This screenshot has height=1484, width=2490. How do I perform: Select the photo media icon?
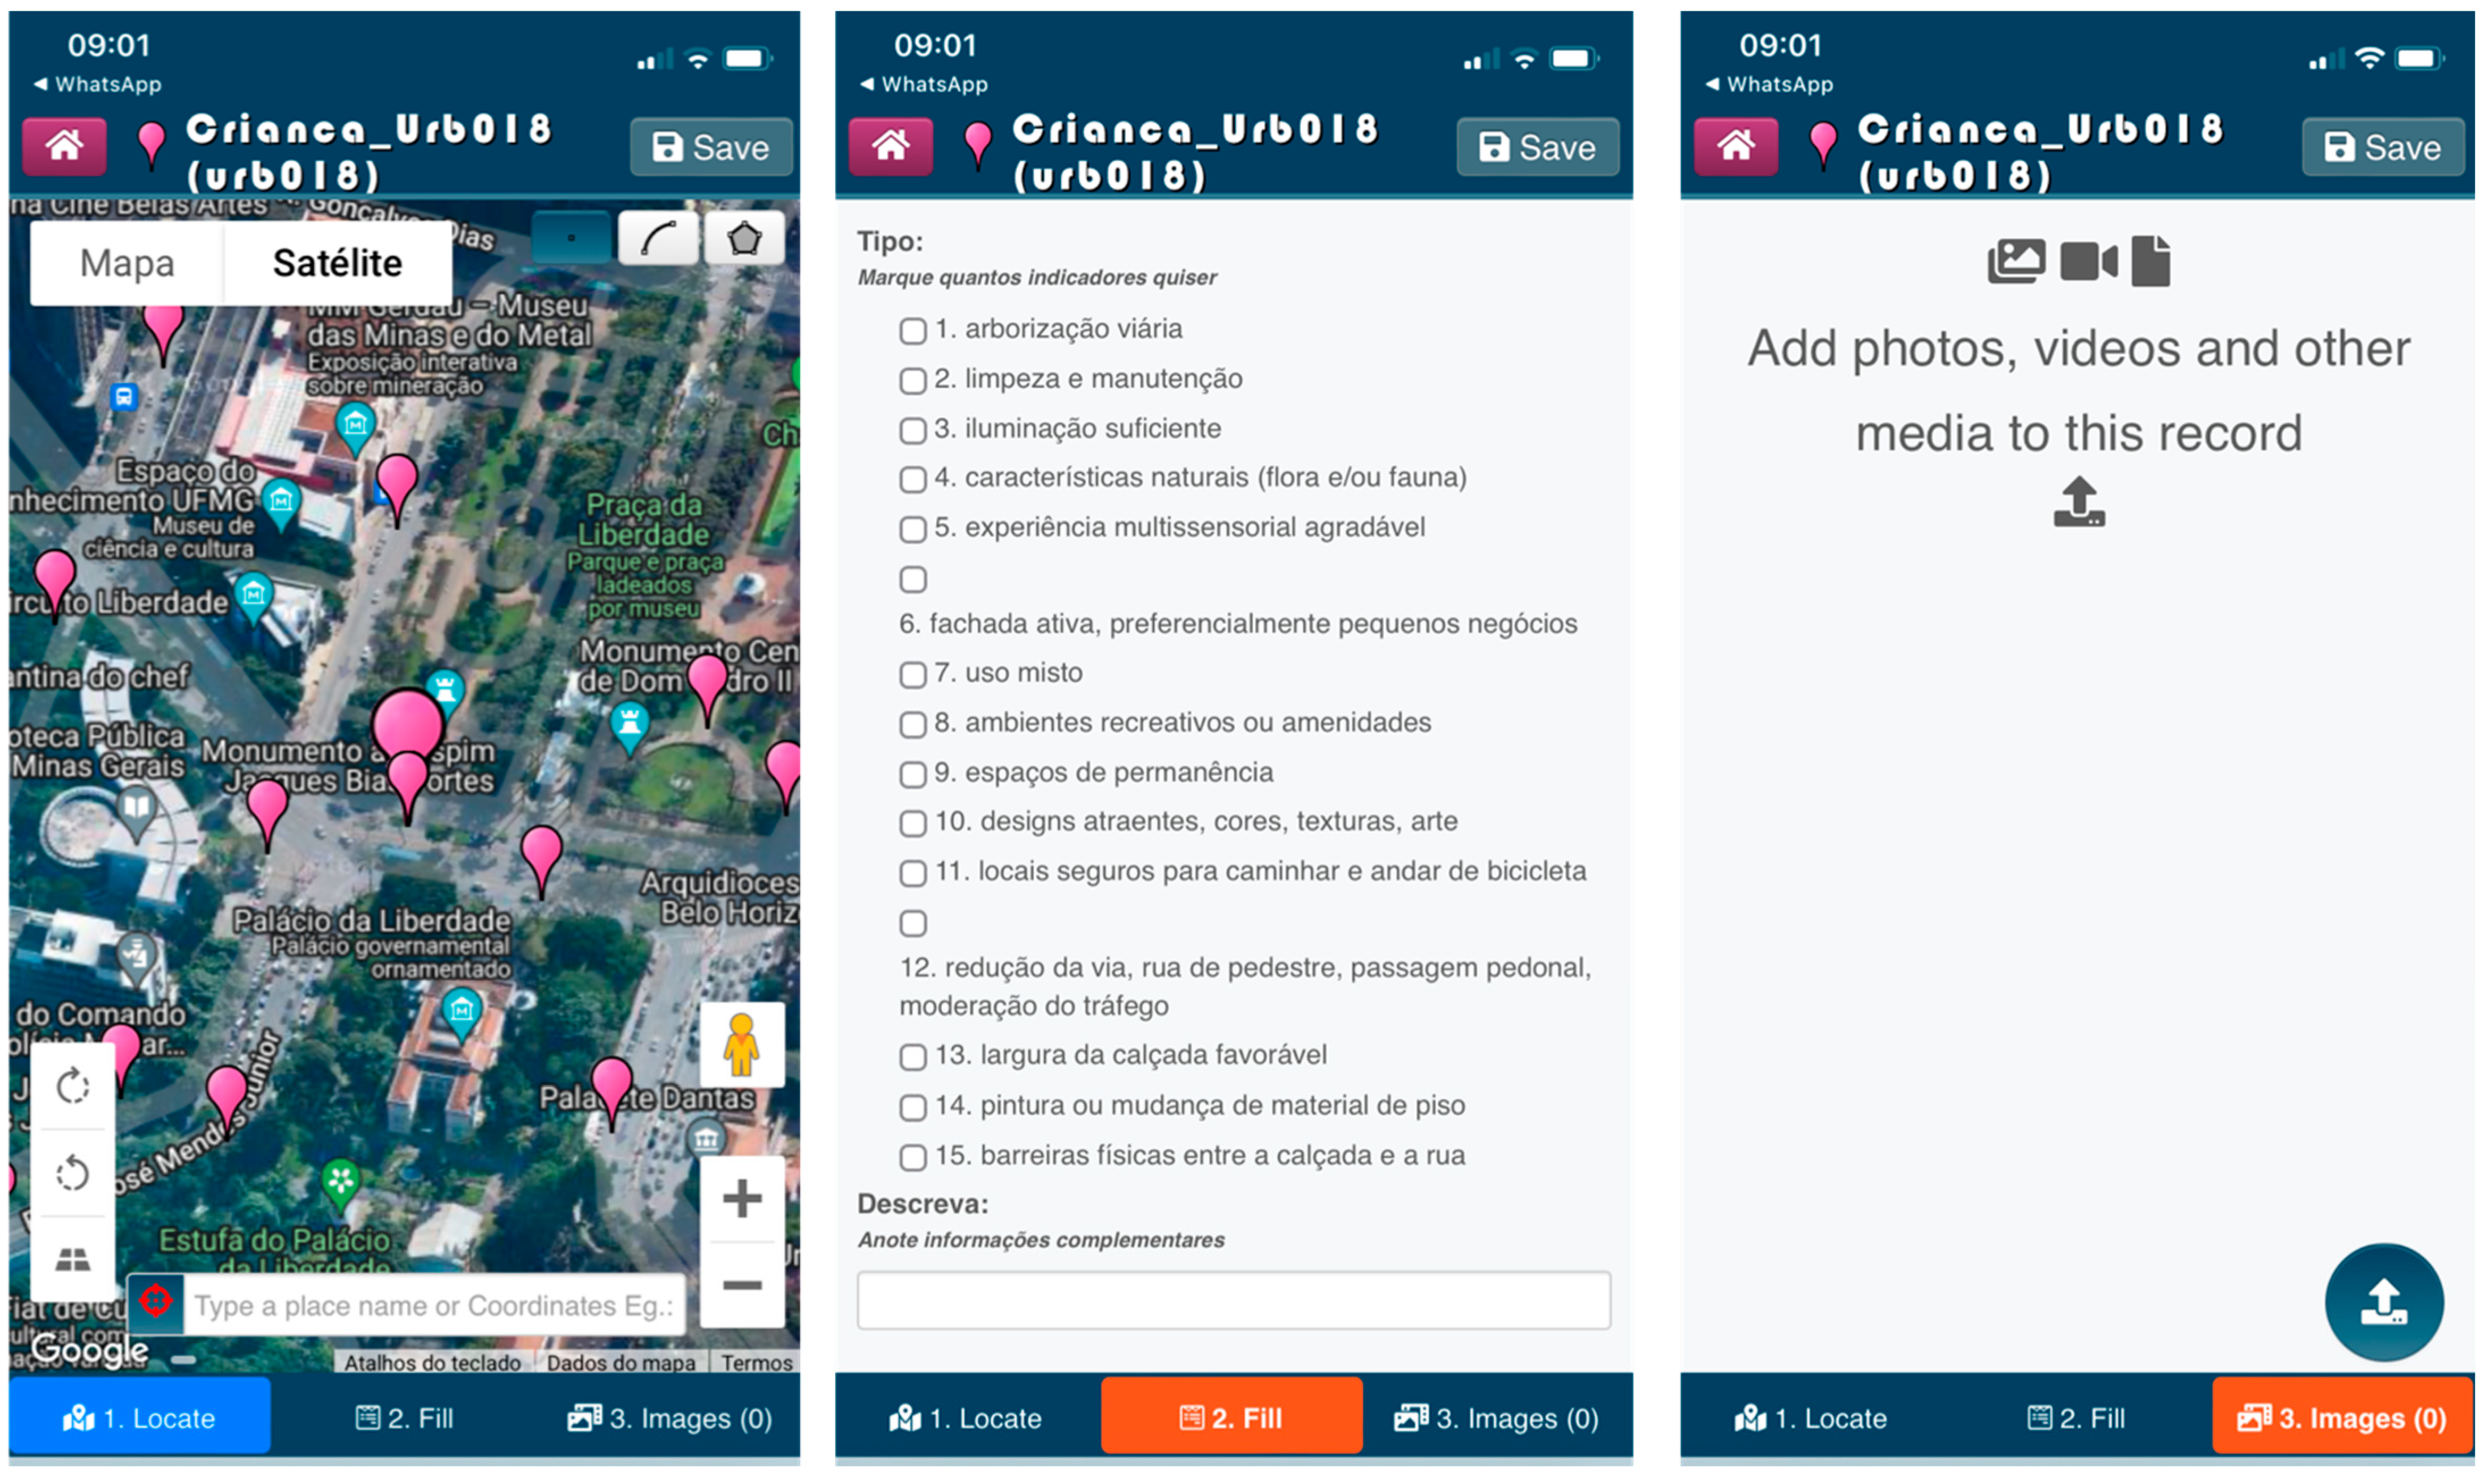(x=2016, y=259)
